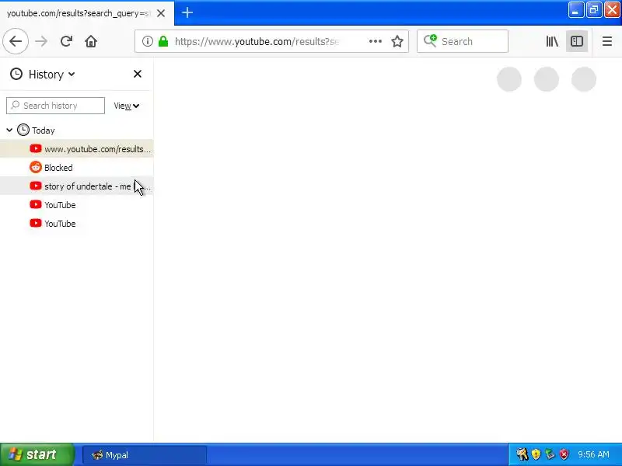Minimize the Mypal browser window
Image resolution: width=622 pixels, height=466 pixels.
[x=575, y=10]
